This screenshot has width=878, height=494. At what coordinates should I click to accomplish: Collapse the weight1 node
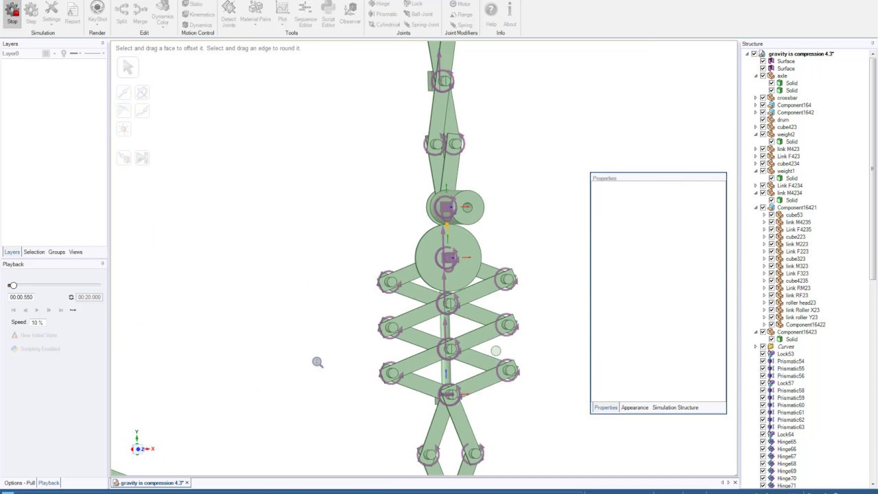click(756, 172)
